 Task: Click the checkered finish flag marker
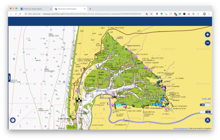(x=79, y=100)
